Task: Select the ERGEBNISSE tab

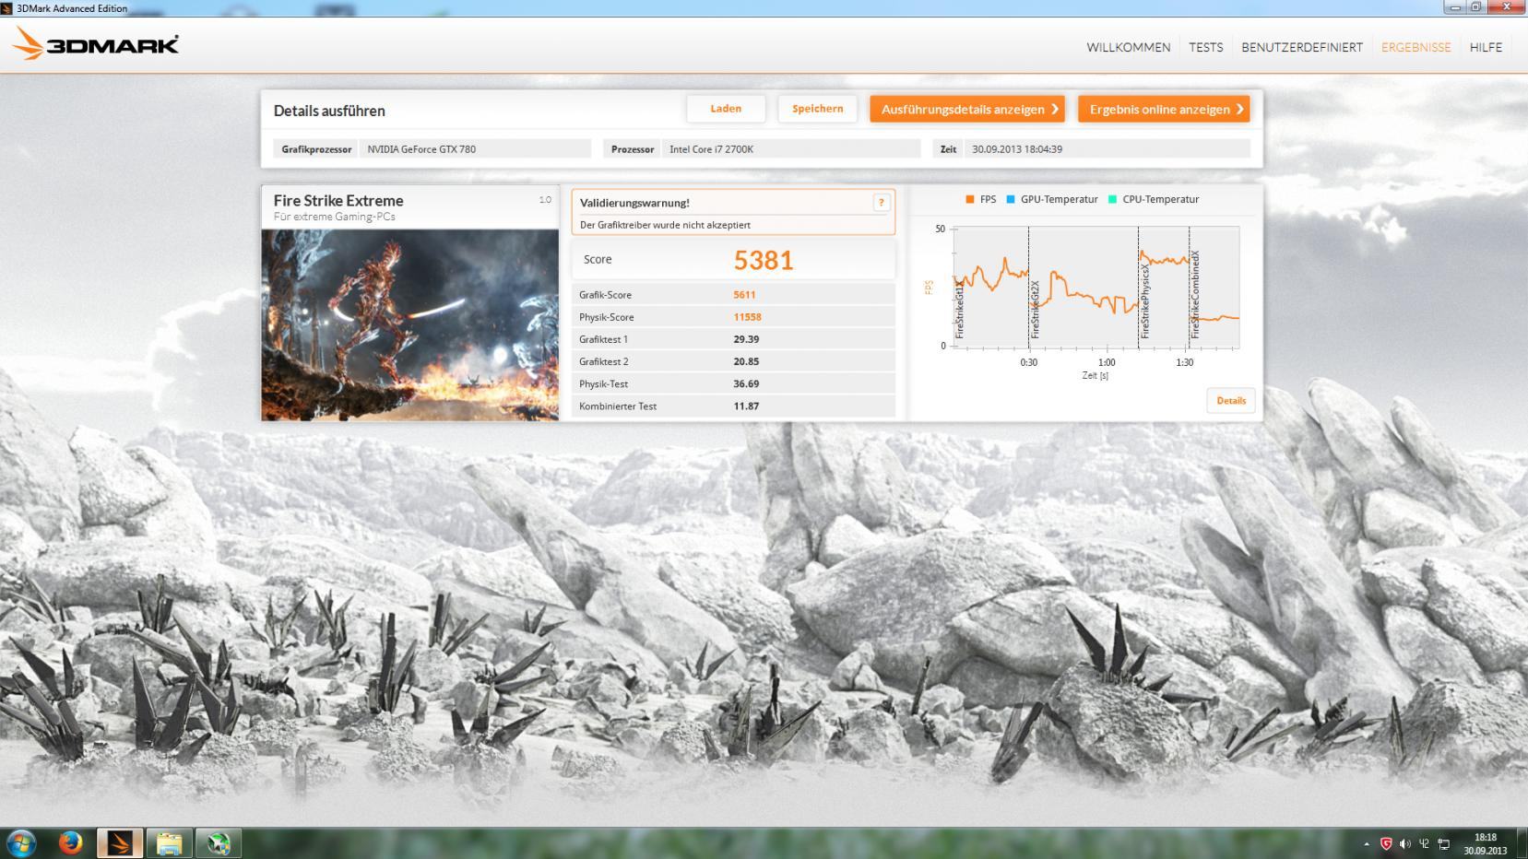Action: pyautogui.click(x=1415, y=47)
